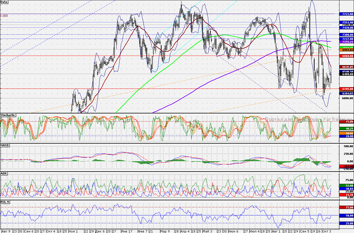Click the red 6195.00 support level tag
The width and height of the screenshot is (354, 233).
(346, 89)
